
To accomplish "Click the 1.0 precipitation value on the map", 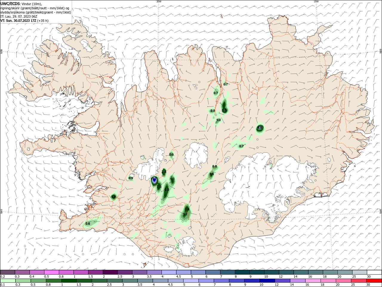I will click(x=218, y=120).
